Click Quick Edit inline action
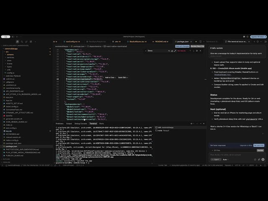The width and height of the screenshot is (268, 201). [x=123, y=77]
